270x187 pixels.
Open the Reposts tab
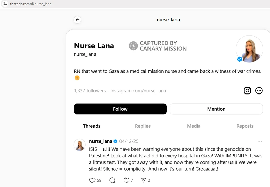(245, 126)
